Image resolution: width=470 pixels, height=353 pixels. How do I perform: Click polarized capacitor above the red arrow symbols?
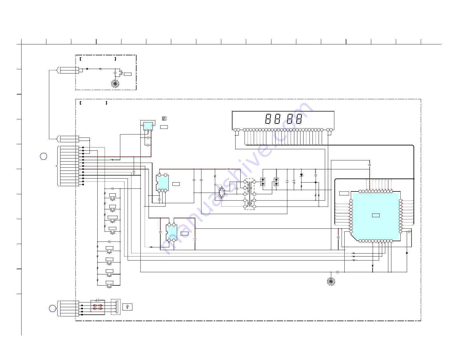tap(97, 300)
